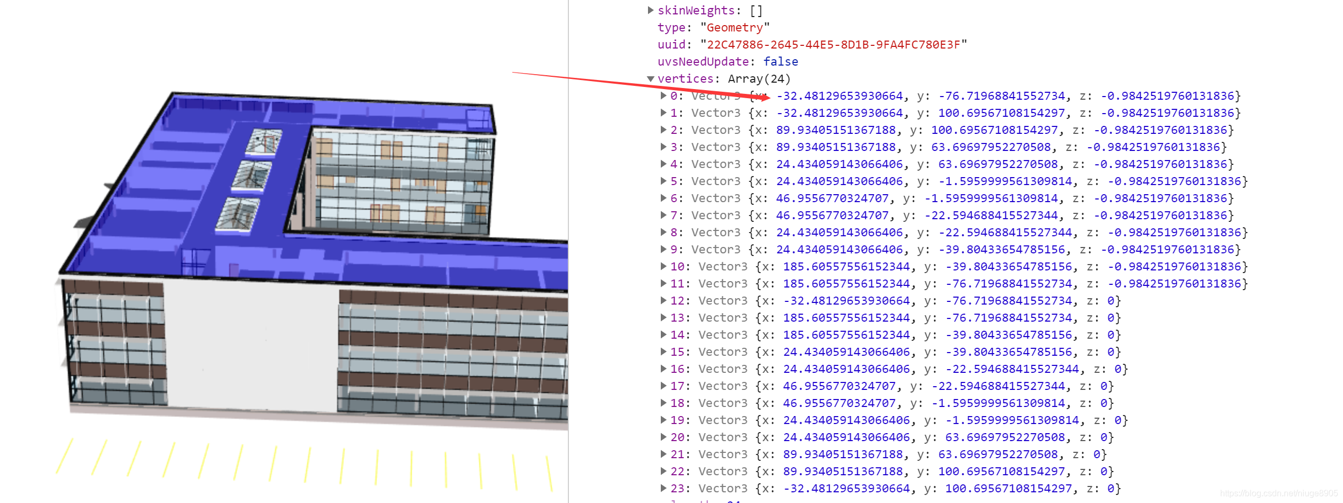Expand vertex 20 Vector3 entry
This screenshot has width=1343, height=503.
pos(663,437)
